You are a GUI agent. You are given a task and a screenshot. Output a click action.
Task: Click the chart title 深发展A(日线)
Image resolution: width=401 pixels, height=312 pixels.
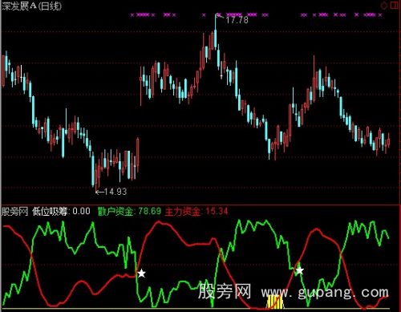(31, 6)
